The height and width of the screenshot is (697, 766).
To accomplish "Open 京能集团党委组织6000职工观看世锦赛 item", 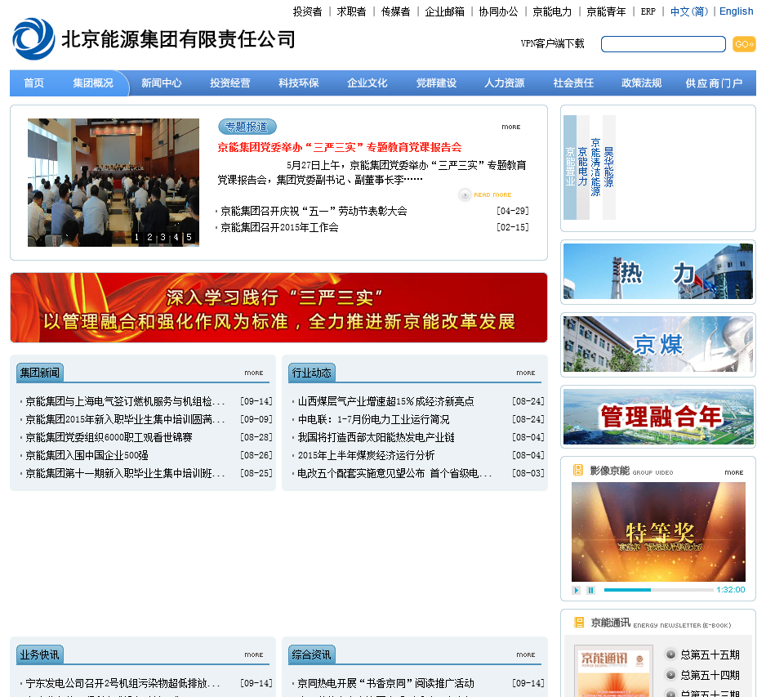I will pos(109,437).
